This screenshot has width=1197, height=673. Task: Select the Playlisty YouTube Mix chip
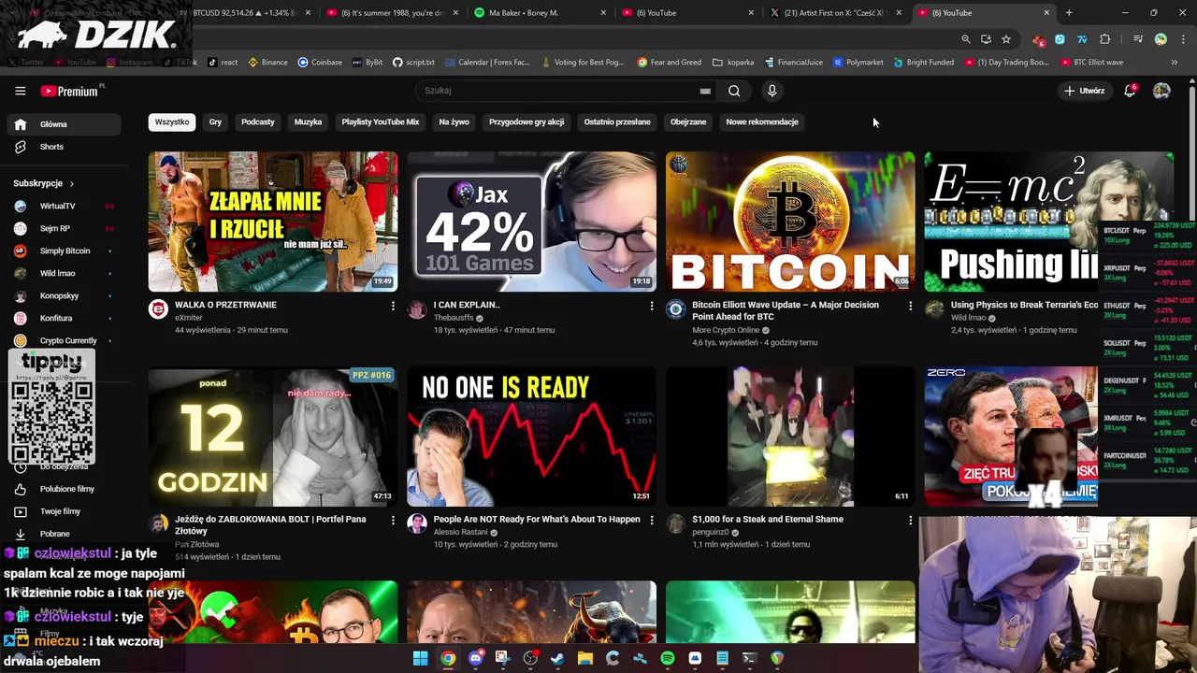tap(381, 122)
